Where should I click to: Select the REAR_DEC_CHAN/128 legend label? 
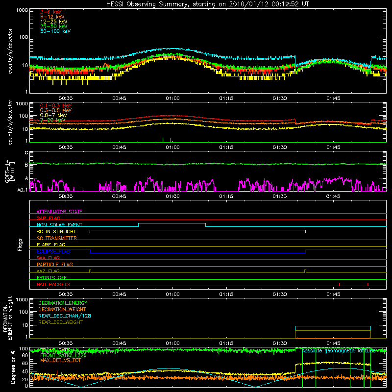[65, 316]
